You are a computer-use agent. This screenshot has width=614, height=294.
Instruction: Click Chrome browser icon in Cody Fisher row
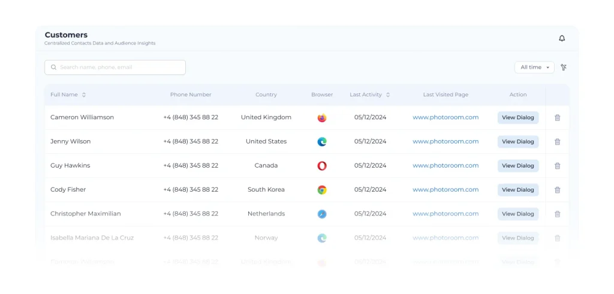(322, 190)
